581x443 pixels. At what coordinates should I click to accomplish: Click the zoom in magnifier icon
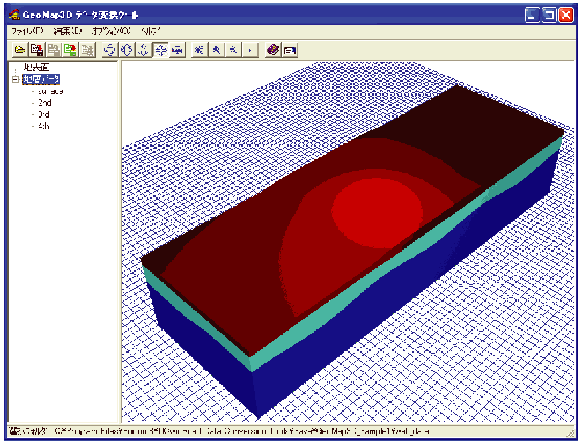pyautogui.click(x=217, y=50)
